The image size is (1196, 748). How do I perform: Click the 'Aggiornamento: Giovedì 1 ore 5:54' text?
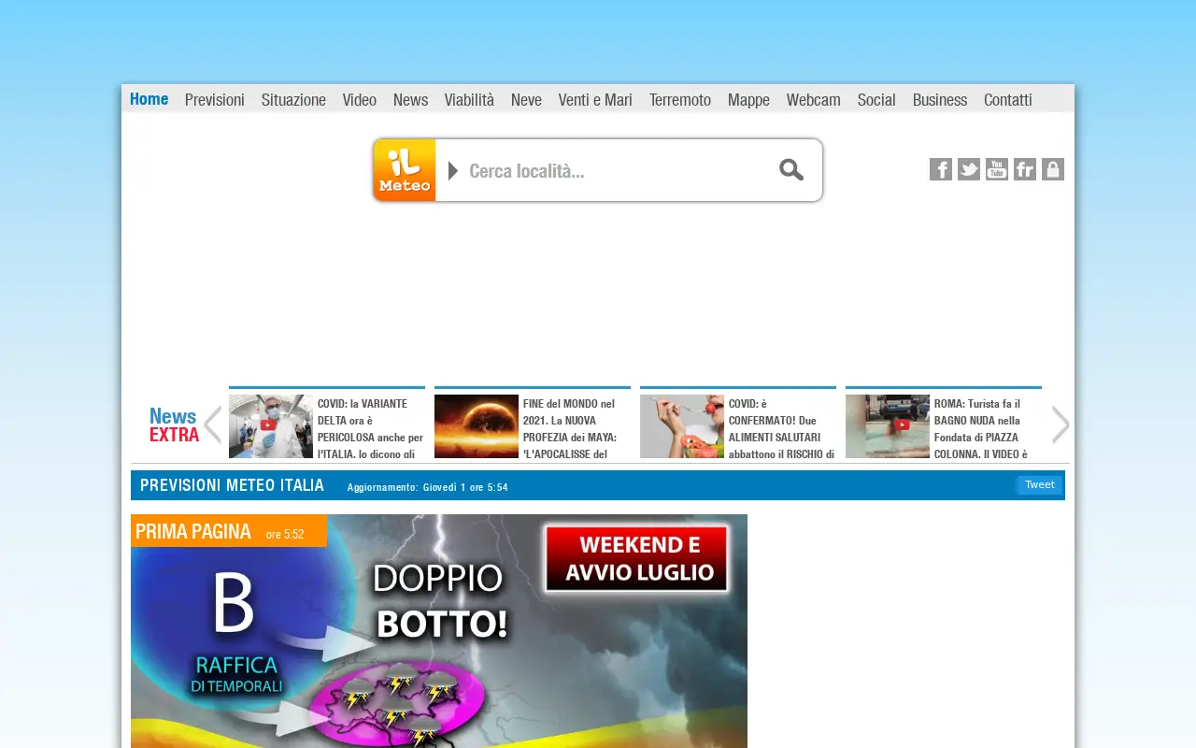point(428,487)
